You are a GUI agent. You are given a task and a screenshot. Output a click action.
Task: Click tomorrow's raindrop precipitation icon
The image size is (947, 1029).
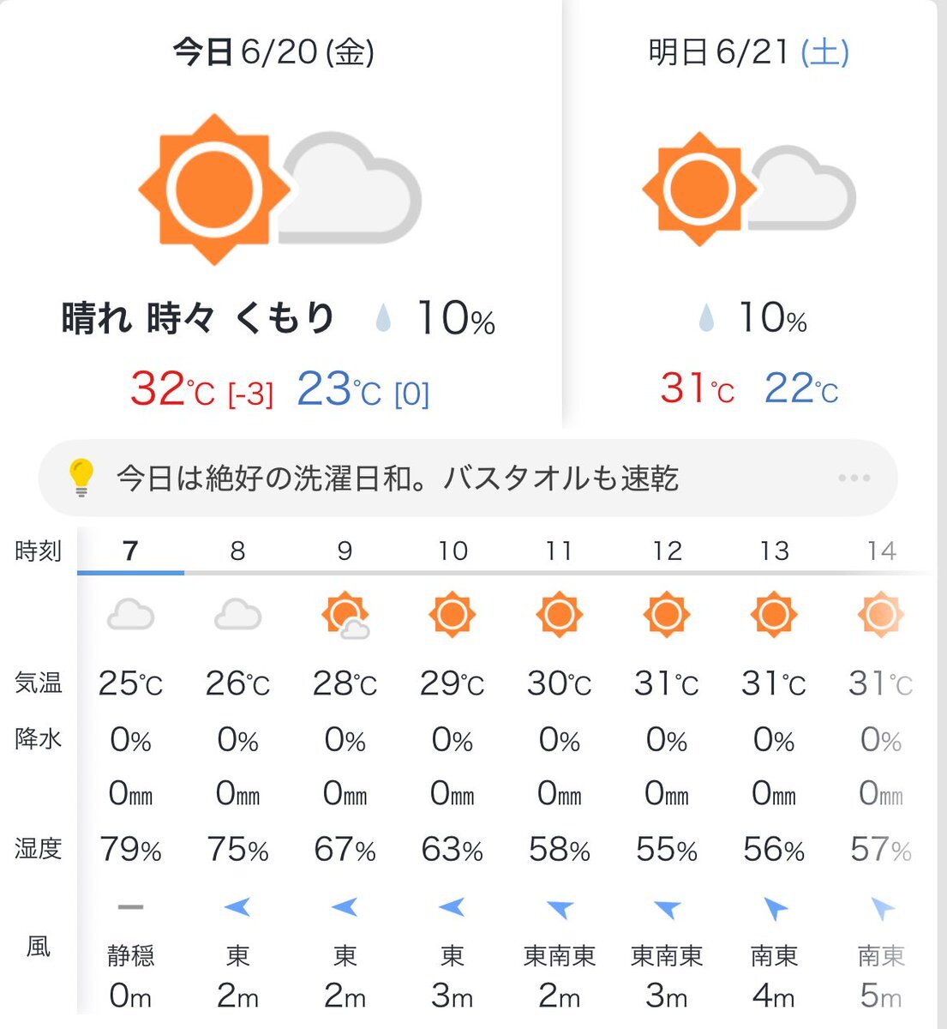[x=706, y=318]
